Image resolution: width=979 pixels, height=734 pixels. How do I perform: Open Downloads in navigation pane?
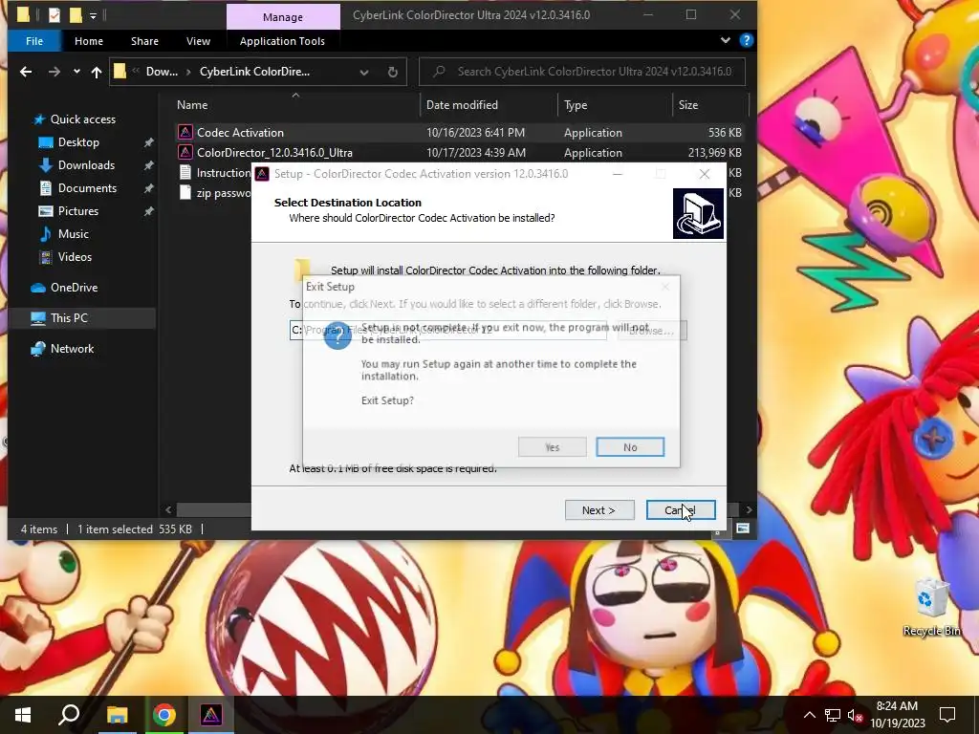point(86,165)
